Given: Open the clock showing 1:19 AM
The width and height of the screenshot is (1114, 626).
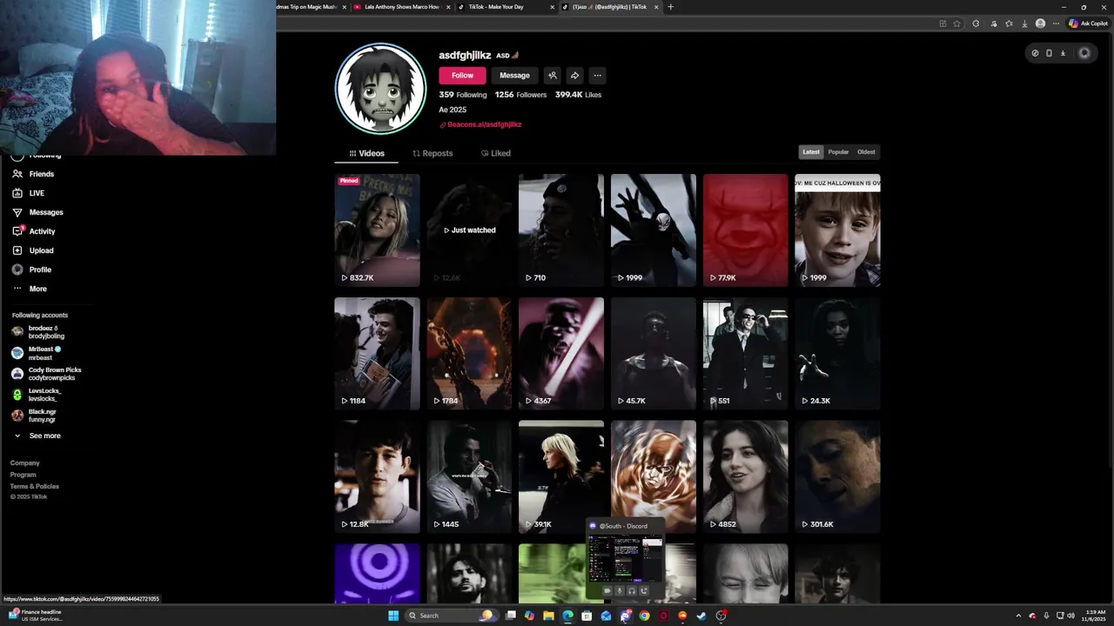Looking at the screenshot, I should click(1094, 616).
